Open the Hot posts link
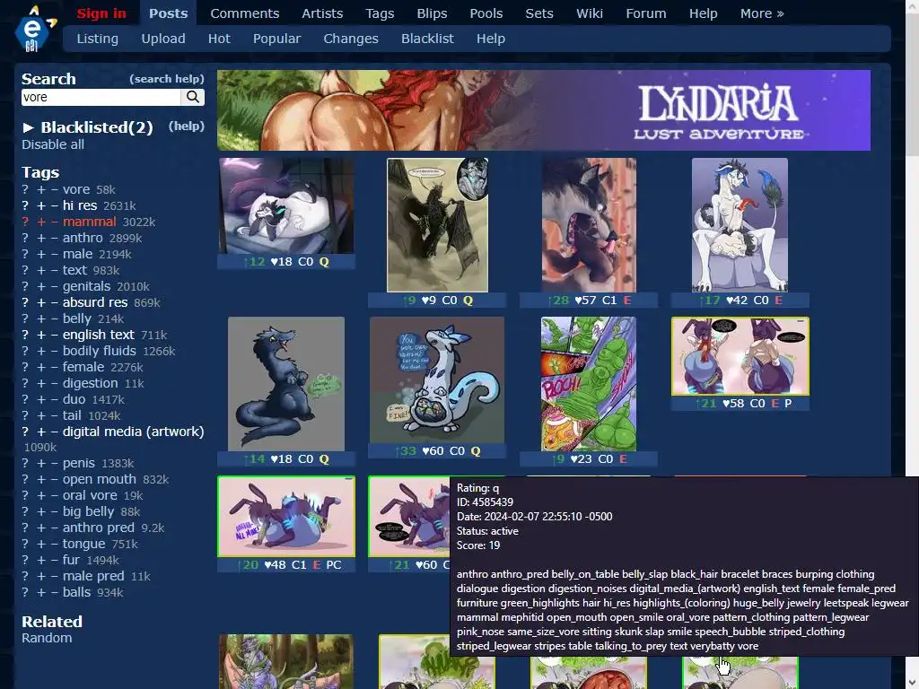 pyautogui.click(x=219, y=39)
